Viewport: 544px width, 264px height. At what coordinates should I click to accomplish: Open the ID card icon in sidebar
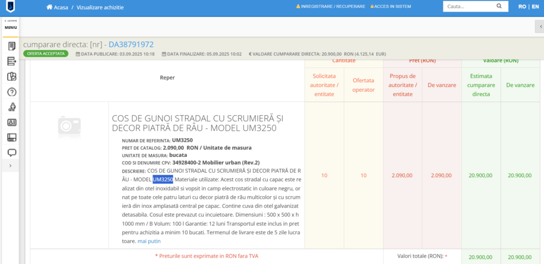coord(11,122)
